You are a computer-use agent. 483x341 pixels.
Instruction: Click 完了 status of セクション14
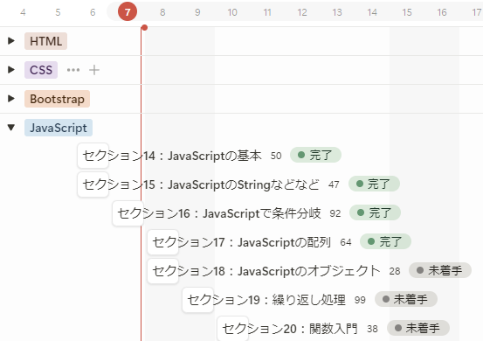315,155
